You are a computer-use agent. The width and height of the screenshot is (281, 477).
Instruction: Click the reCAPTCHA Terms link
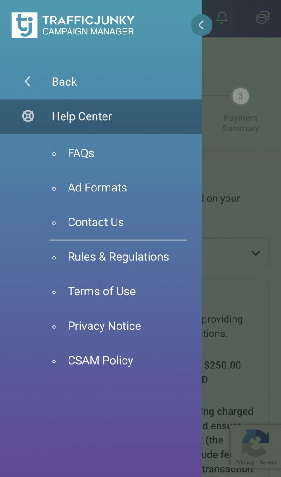click(268, 463)
